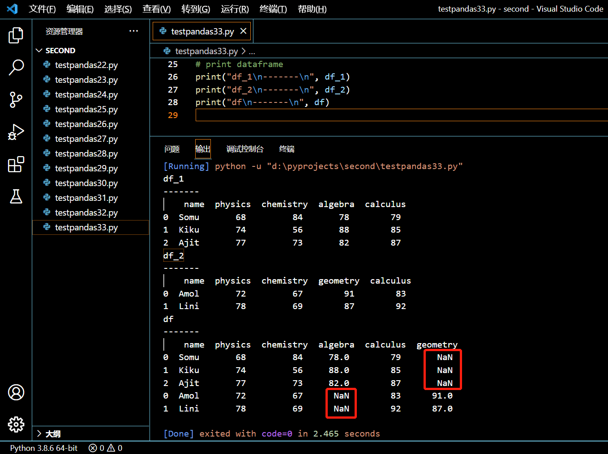Open the 转到(G) menu
This screenshot has height=454, width=608.
(x=196, y=9)
